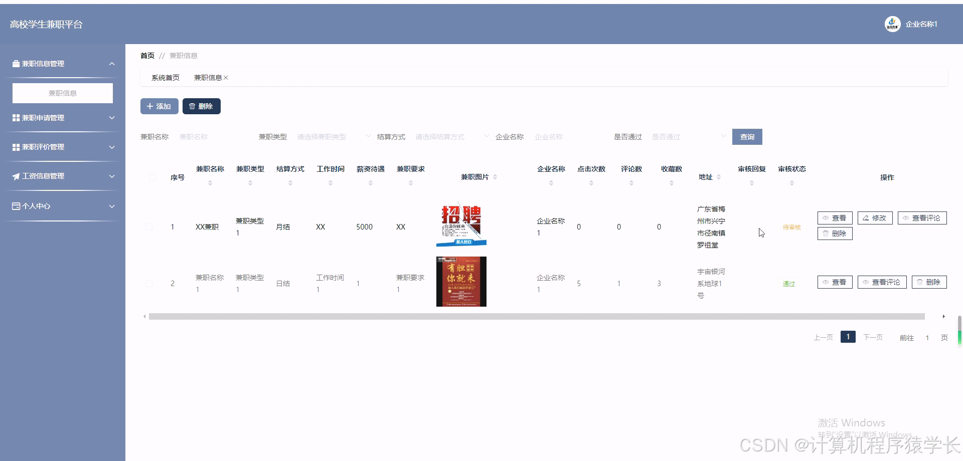The image size is (963, 461).
Task: Click the grid icon beside 兼职评价管理
Action: coord(16,147)
